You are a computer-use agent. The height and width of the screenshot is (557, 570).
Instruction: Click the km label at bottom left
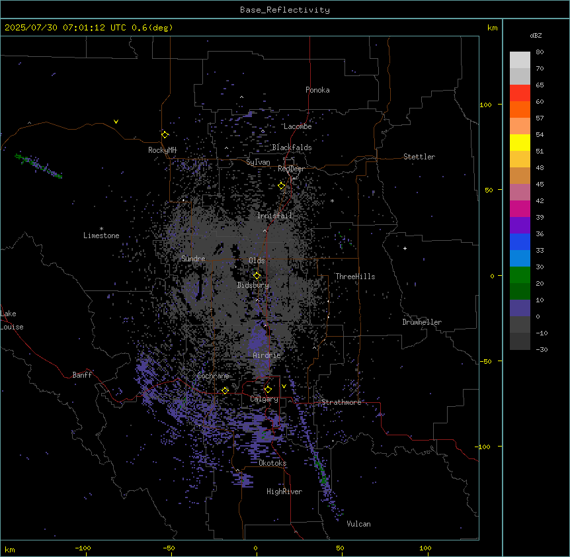coord(10,549)
